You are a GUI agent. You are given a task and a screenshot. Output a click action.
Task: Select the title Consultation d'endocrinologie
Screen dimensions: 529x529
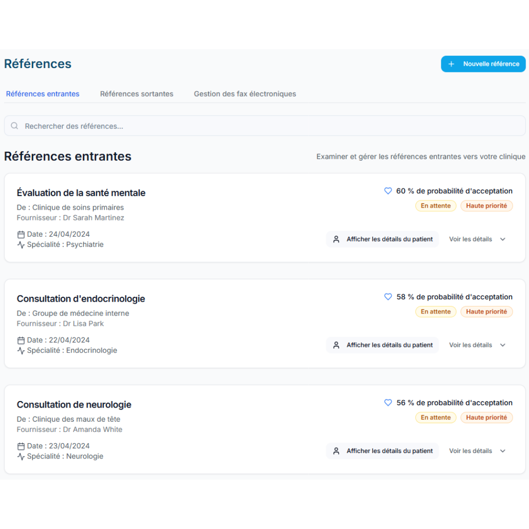click(x=81, y=299)
